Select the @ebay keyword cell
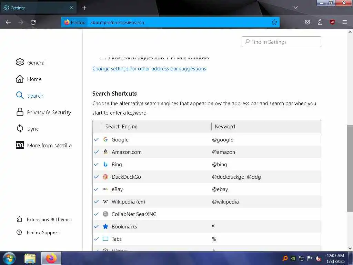This screenshot has height=265, width=353. [220, 189]
